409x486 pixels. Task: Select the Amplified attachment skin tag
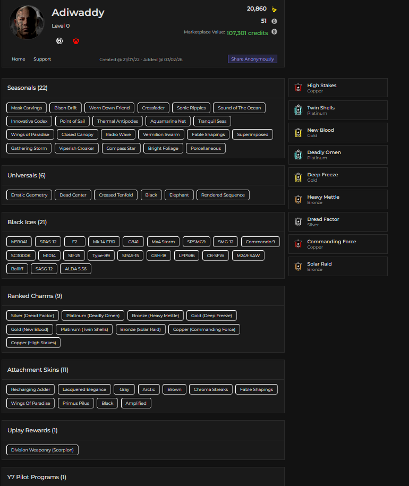[136, 403]
